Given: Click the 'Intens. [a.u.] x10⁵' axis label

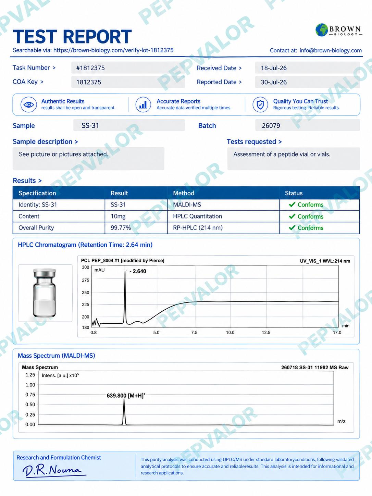Looking at the screenshot, I should pyautogui.click(x=60, y=375).
